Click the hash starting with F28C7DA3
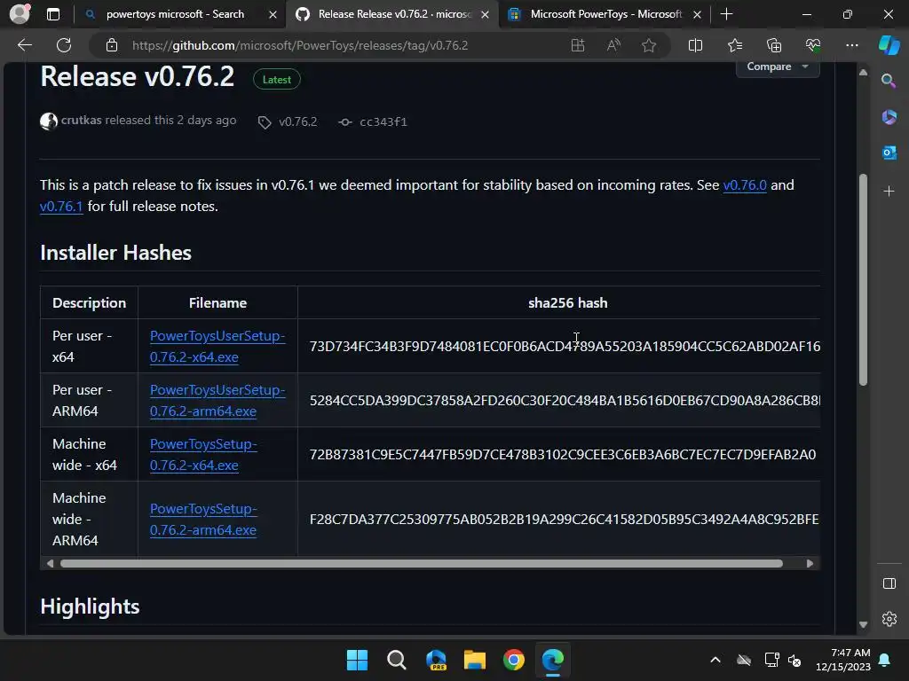The width and height of the screenshot is (909, 681). [x=564, y=519]
